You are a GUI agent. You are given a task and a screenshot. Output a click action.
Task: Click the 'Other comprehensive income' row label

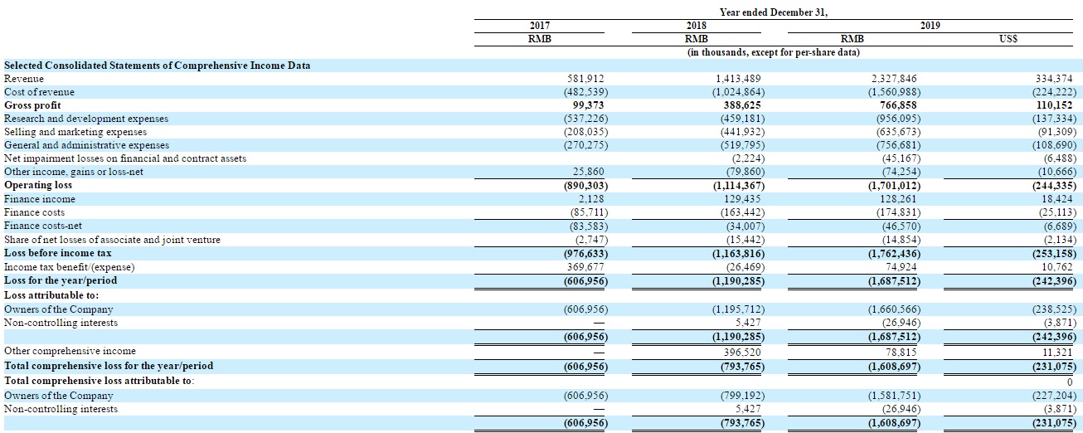tap(70, 351)
